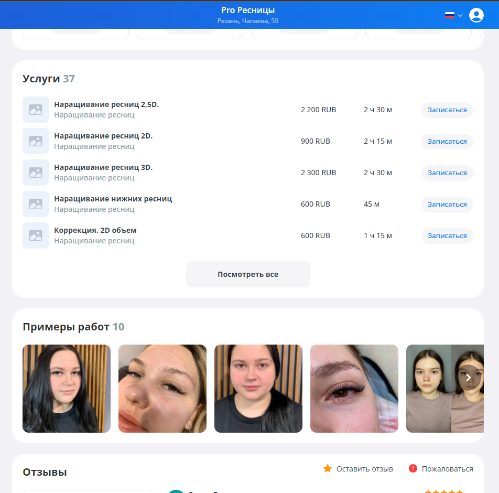The image size is (499, 493).
Task: Click the 2 300 RUB price
Action: click(x=318, y=173)
